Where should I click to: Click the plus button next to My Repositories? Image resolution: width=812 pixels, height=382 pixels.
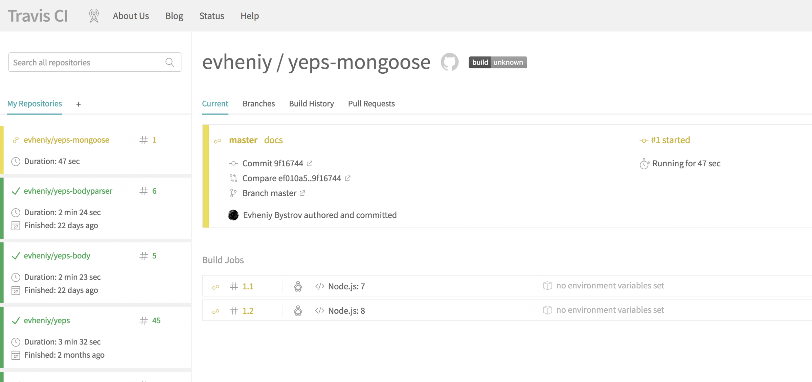(x=78, y=104)
